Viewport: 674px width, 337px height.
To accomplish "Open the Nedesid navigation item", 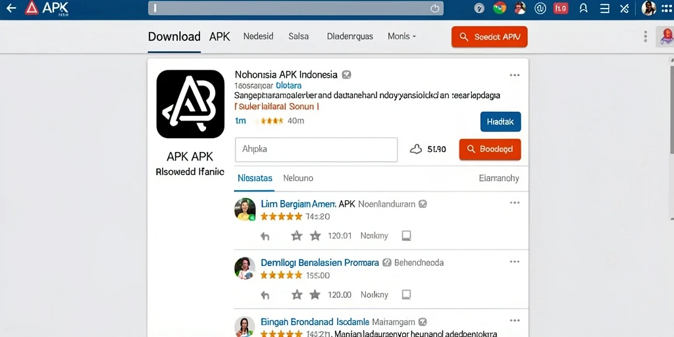I will pyautogui.click(x=258, y=37).
